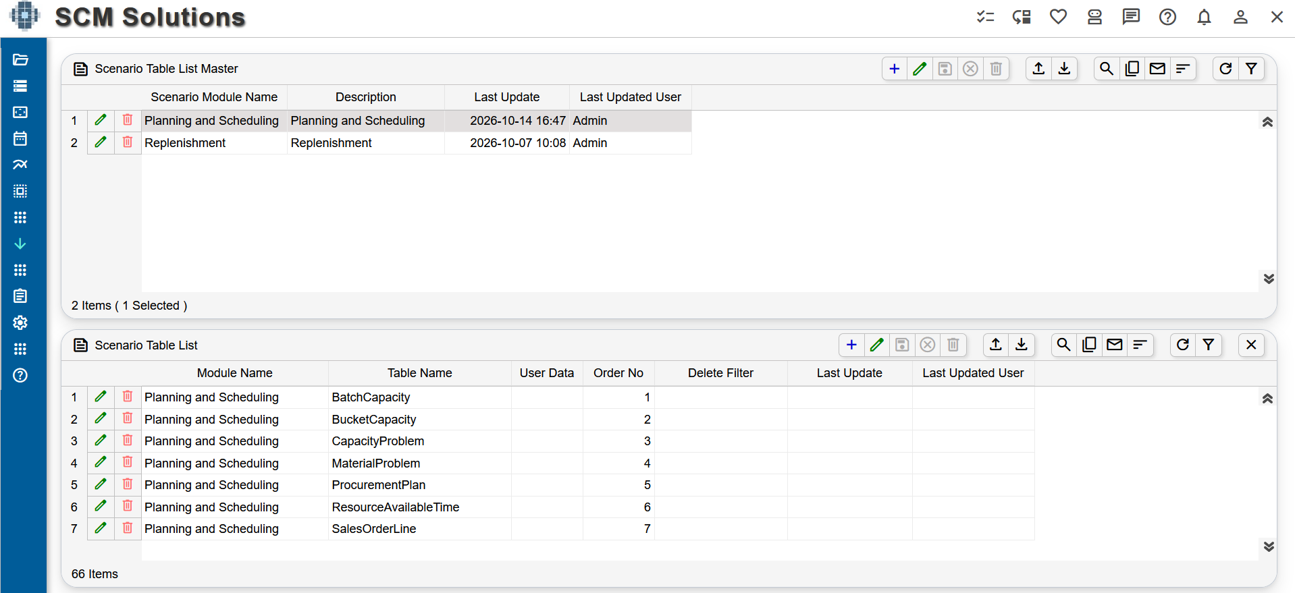Open the user account icon in header

tap(1240, 17)
